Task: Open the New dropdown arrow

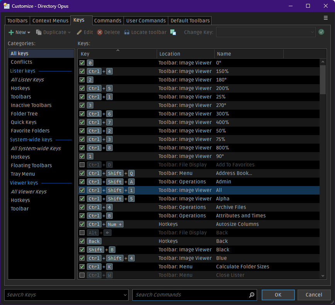Action: tap(29, 32)
